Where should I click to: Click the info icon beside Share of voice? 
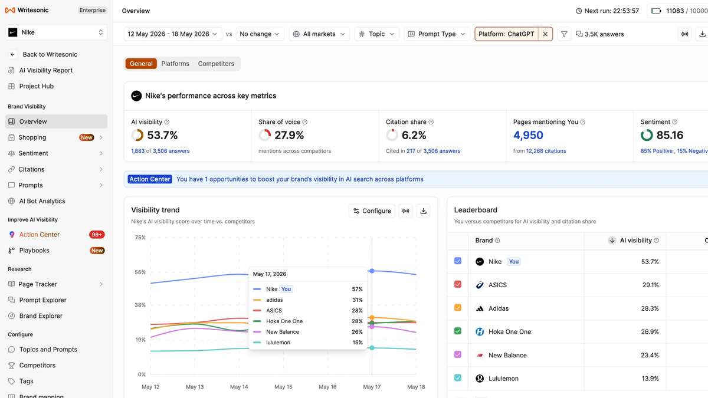pyautogui.click(x=304, y=122)
